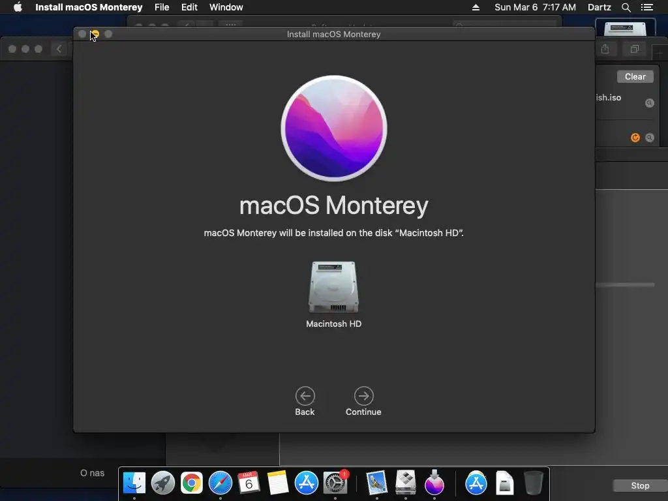Open the Install macOS Monterey app menu
Image resolution: width=668 pixels, height=501 pixels.
[89, 7]
